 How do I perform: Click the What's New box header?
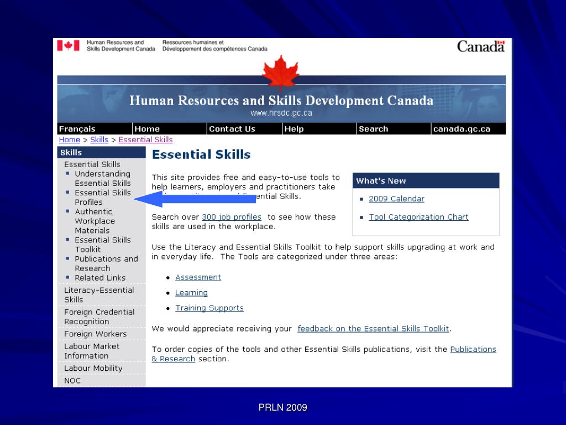click(x=426, y=181)
